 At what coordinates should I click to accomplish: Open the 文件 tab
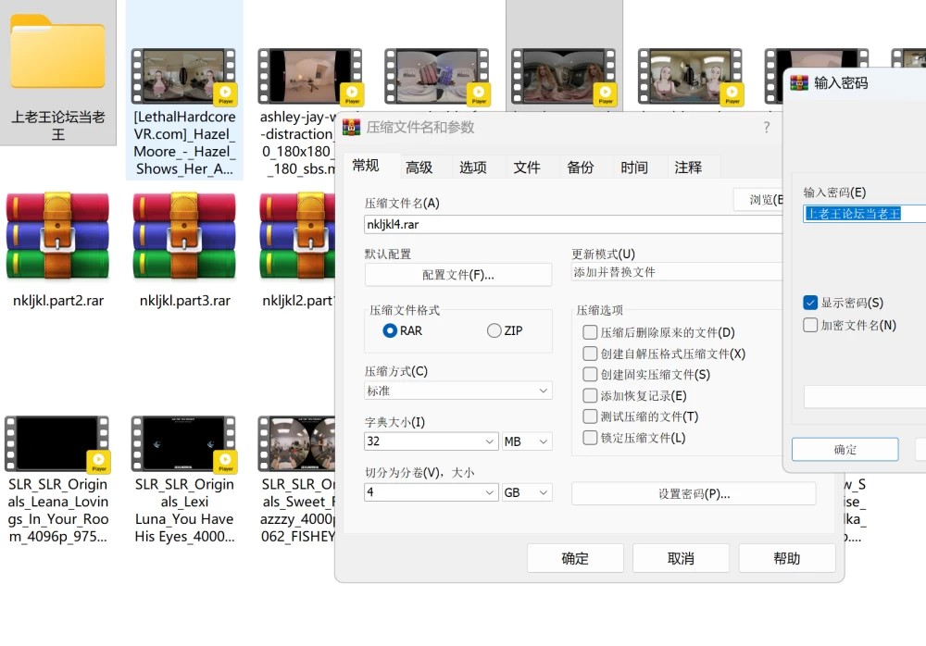[527, 168]
